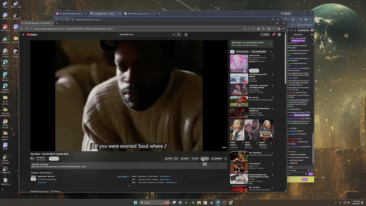Image resolution: width=366 pixels, height=206 pixels.
Task: Open YouTube account avatar menu
Action: [x=279, y=35]
